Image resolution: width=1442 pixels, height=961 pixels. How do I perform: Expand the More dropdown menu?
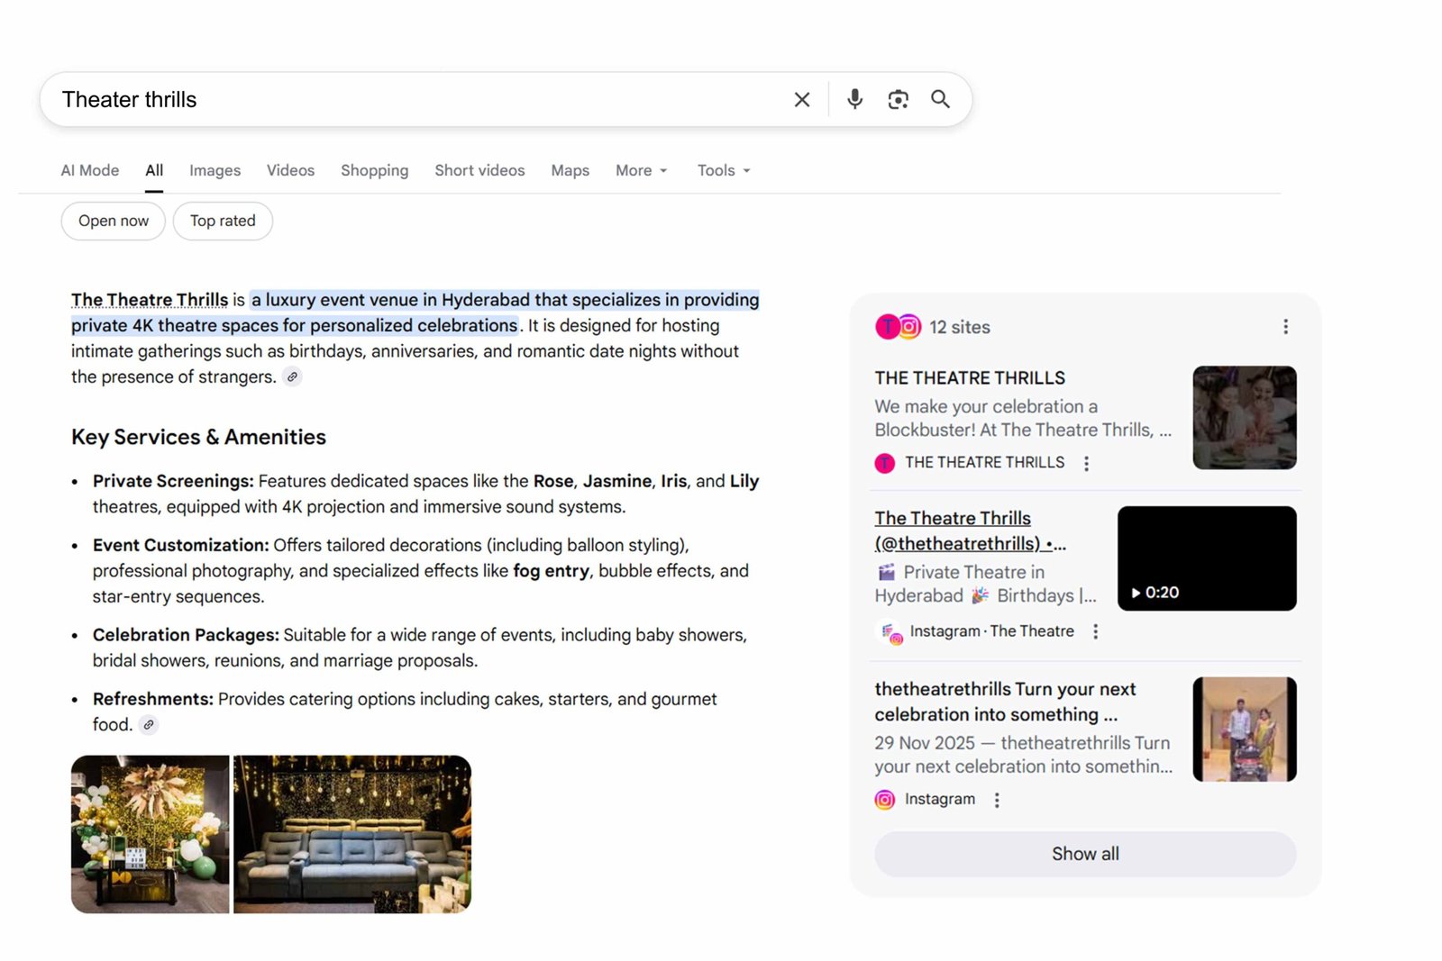coord(641,170)
